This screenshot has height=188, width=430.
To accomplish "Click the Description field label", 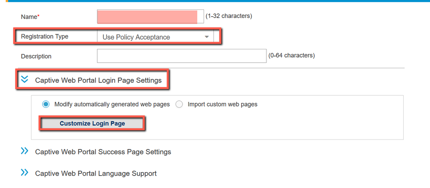I will (36, 56).
